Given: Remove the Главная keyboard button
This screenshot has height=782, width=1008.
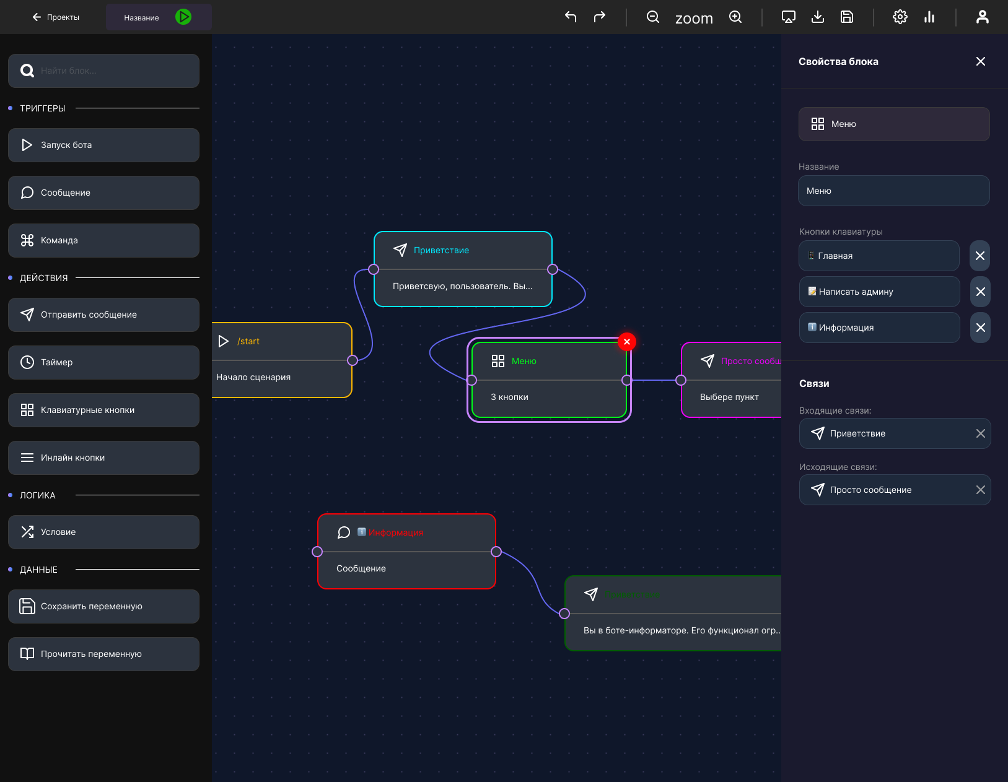Looking at the screenshot, I should 980,256.
